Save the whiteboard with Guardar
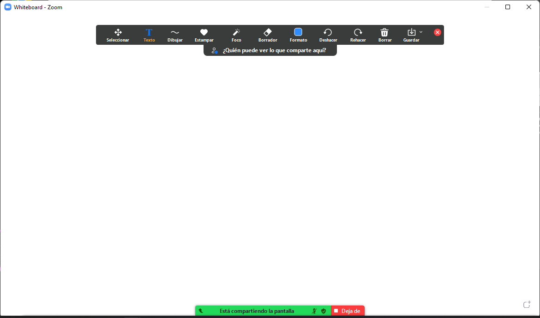This screenshot has width=540, height=318. pos(411,35)
